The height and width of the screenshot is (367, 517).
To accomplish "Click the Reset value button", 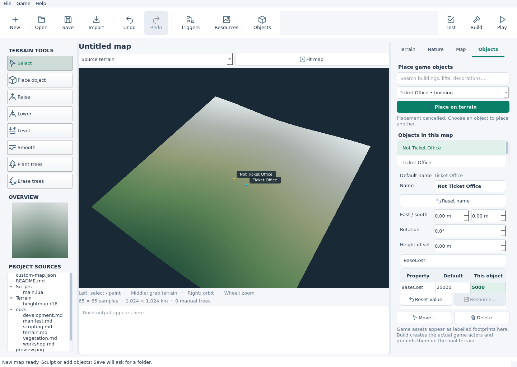I will 426,300.
